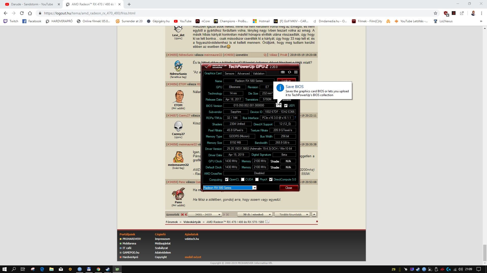
Task: Toggle the UEFI checkbox
Action: (286, 106)
